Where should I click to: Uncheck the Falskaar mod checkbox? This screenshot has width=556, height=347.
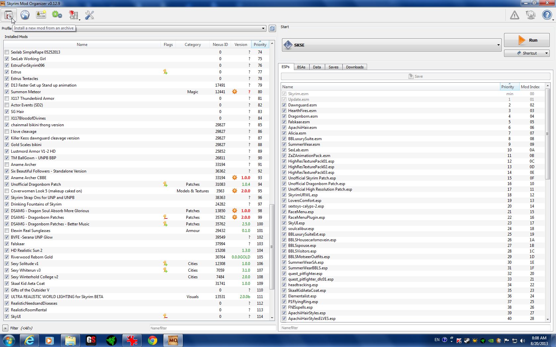point(7,244)
